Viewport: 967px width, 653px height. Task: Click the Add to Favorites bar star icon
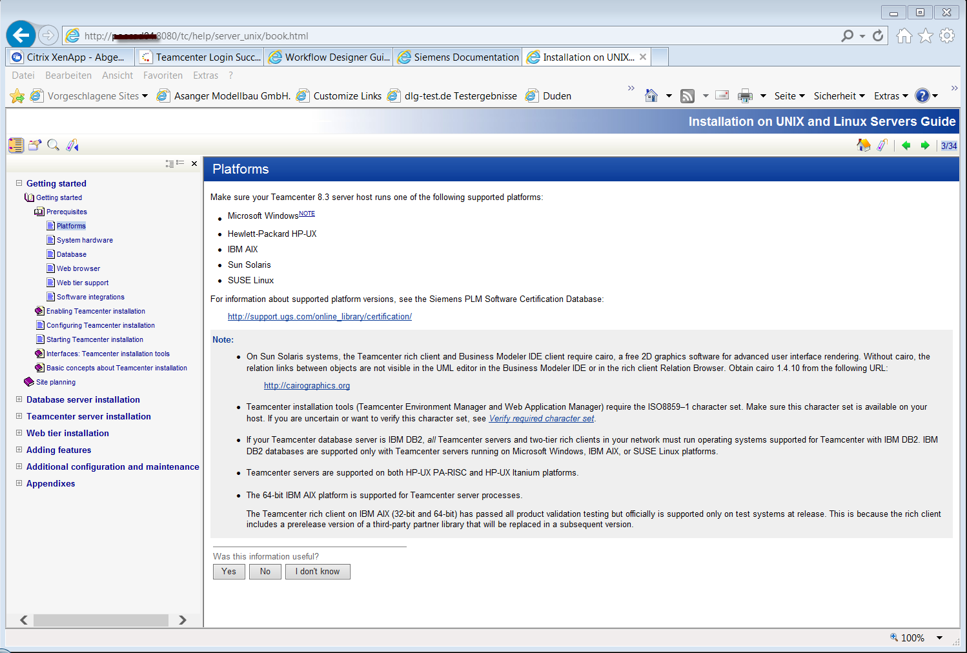(17, 96)
